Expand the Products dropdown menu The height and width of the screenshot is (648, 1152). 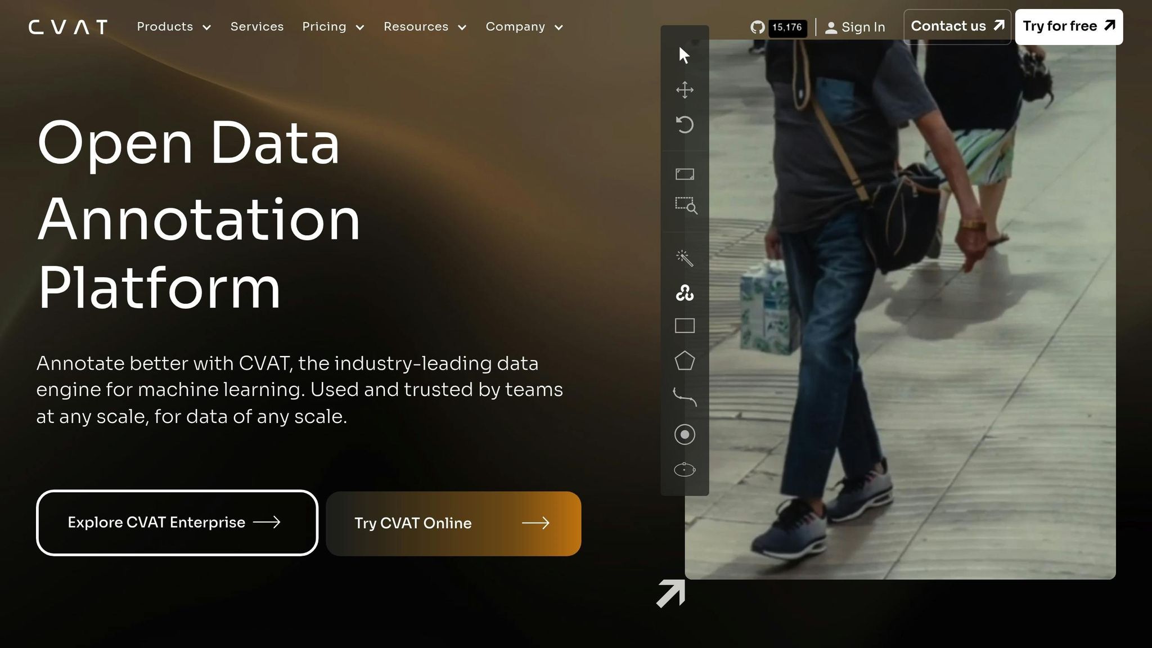pyautogui.click(x=174, y=27)
